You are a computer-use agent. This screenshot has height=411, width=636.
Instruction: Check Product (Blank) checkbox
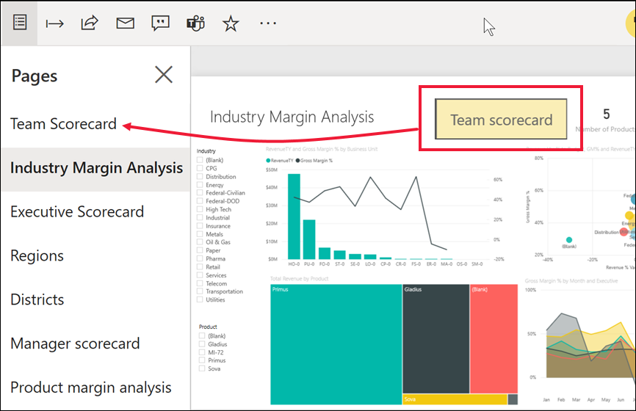tap(202, 336)
